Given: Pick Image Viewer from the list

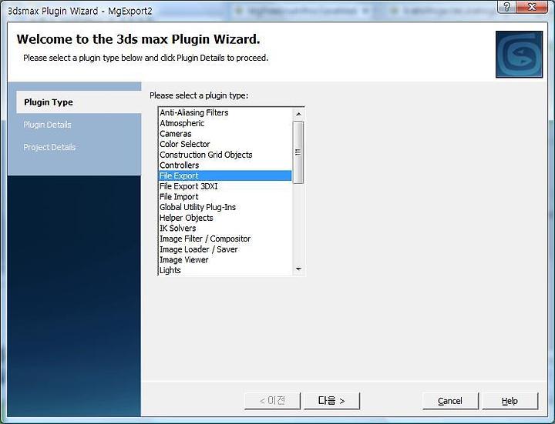Looking at the screenshot, I should click(x=225, y=259).
